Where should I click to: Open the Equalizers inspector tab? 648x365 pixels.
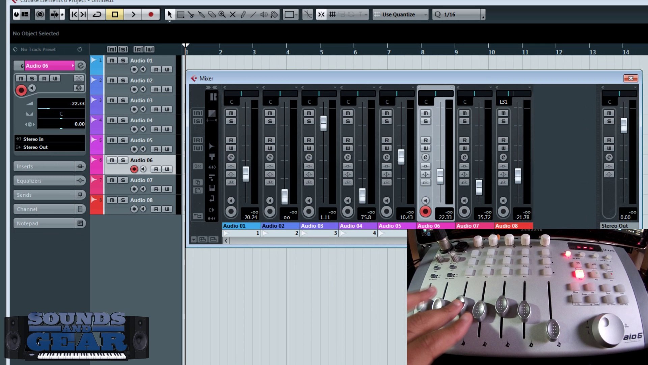click(44, 181)
